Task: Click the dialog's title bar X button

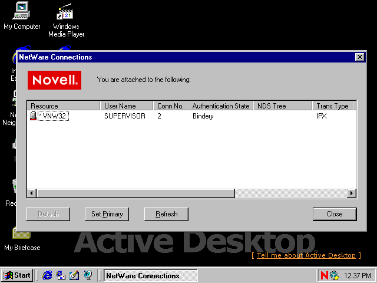Action: pos(360,57)
